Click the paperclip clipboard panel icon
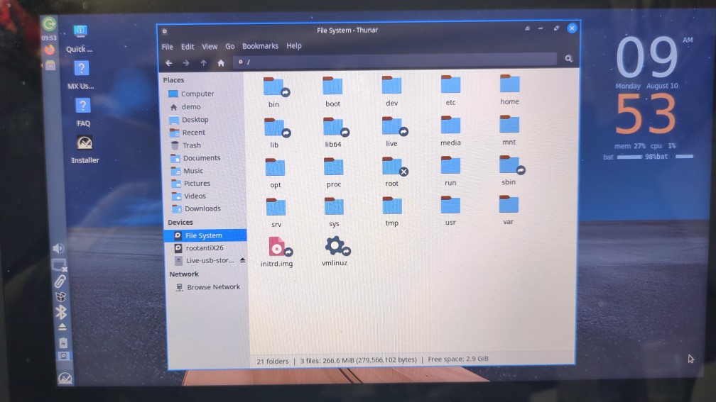The image size is (716, 402). point(60,281)
